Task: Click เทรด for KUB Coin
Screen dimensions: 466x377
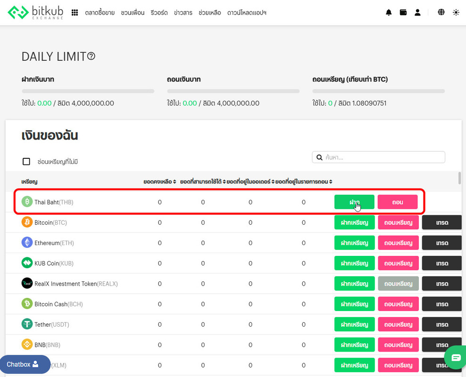Action: pyautogui.click(x=442, y=263)
